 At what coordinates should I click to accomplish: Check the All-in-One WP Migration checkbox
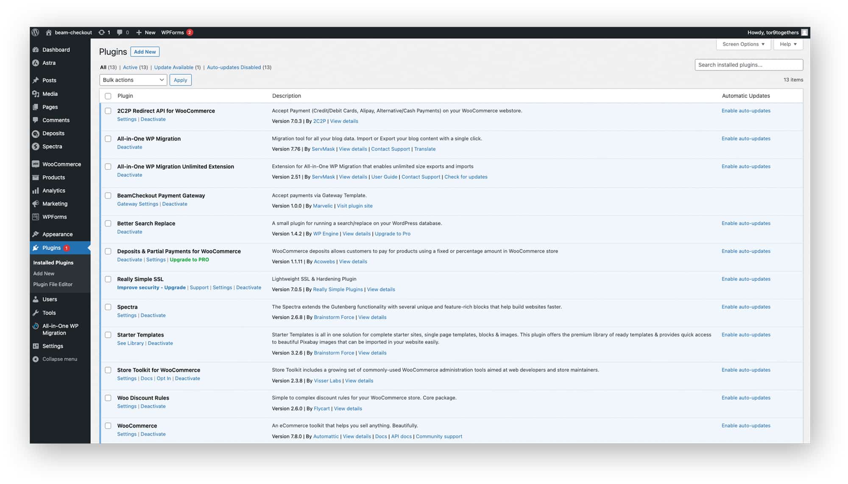[x=108, y=139]
